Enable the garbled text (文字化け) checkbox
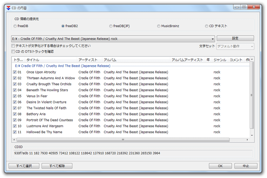Viewport: 267px width, 178px height. [13, 46]
